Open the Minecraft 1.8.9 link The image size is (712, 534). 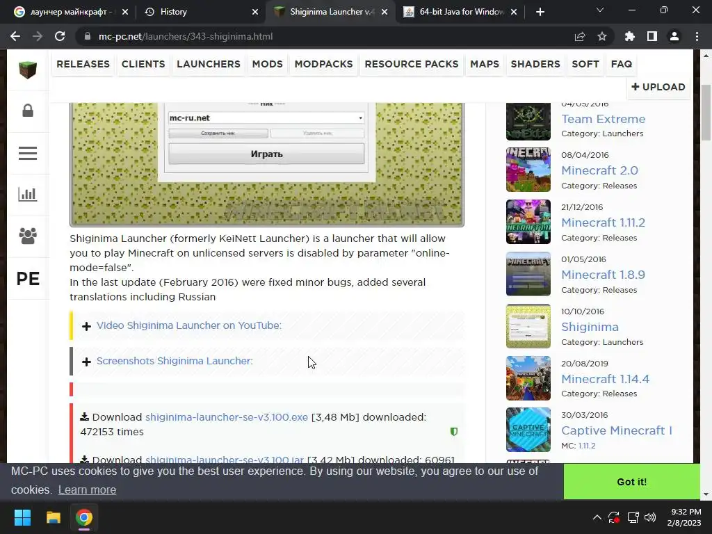tap(603, 275)
